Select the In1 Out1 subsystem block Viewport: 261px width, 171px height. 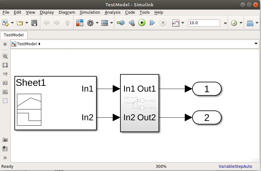coord(140,103)
